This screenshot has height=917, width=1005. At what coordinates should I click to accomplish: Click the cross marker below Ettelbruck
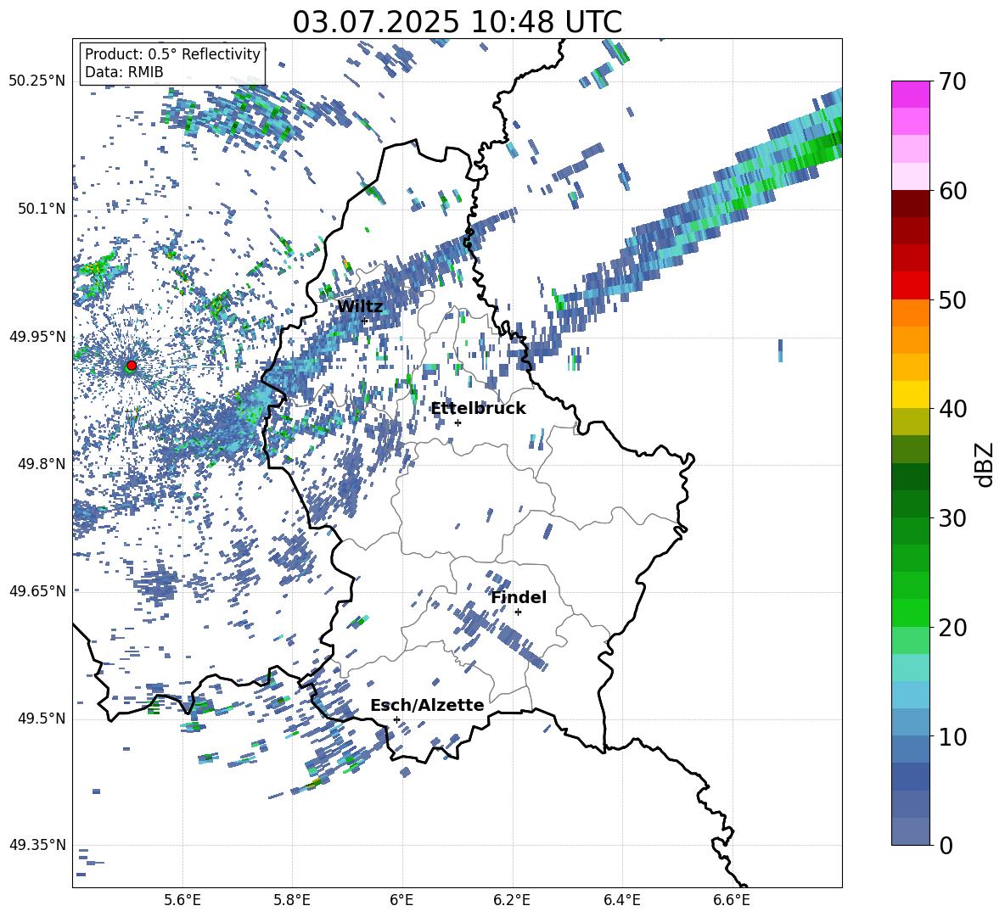458,422
